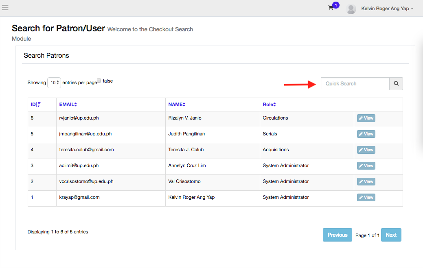Viewport: 423px width, 268px height.
Task: Go to the Previous page
Action: tap(337, 235)
